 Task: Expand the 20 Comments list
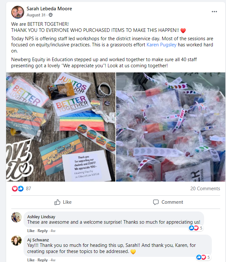pyautogui.click(x=205, y=189)
